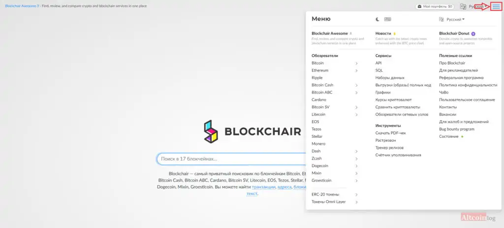
Task: Click the green Состояние status dot
Action: [462, 137]
